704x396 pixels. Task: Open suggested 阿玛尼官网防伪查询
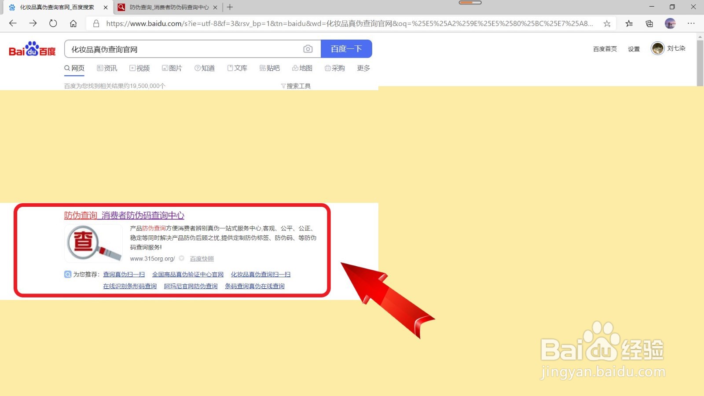(x=191, y=286)
